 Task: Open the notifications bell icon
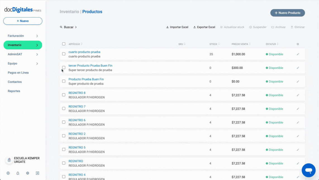(18, 173)
